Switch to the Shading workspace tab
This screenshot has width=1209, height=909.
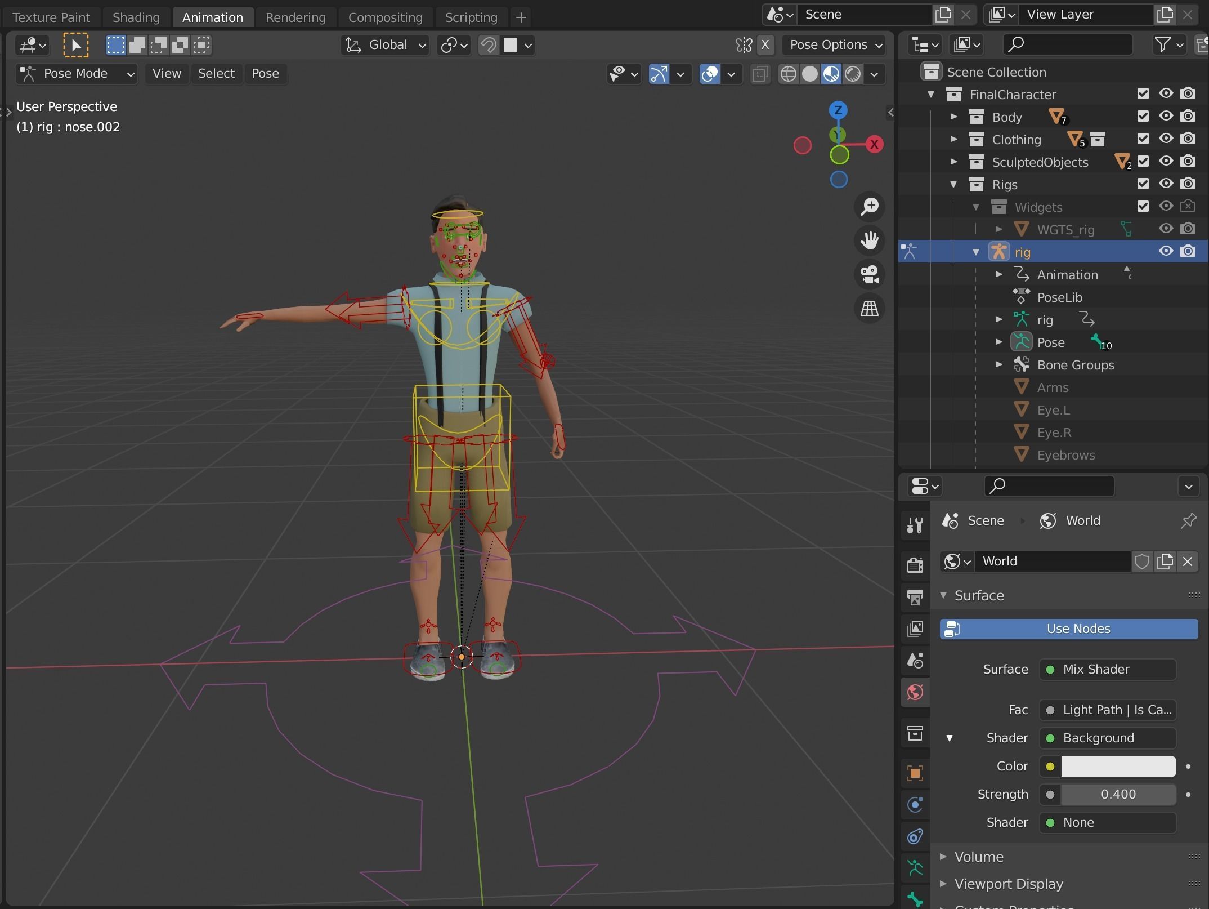[x=136, y=17]
